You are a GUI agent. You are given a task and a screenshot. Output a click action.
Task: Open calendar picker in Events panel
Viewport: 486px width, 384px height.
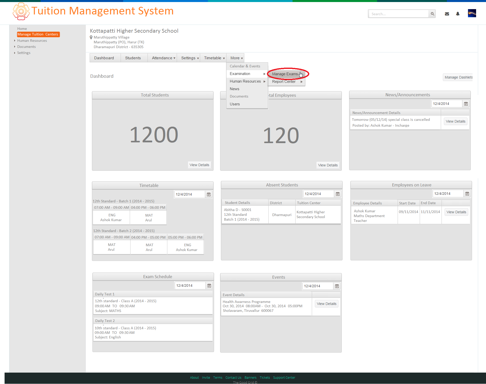(337, 286)
